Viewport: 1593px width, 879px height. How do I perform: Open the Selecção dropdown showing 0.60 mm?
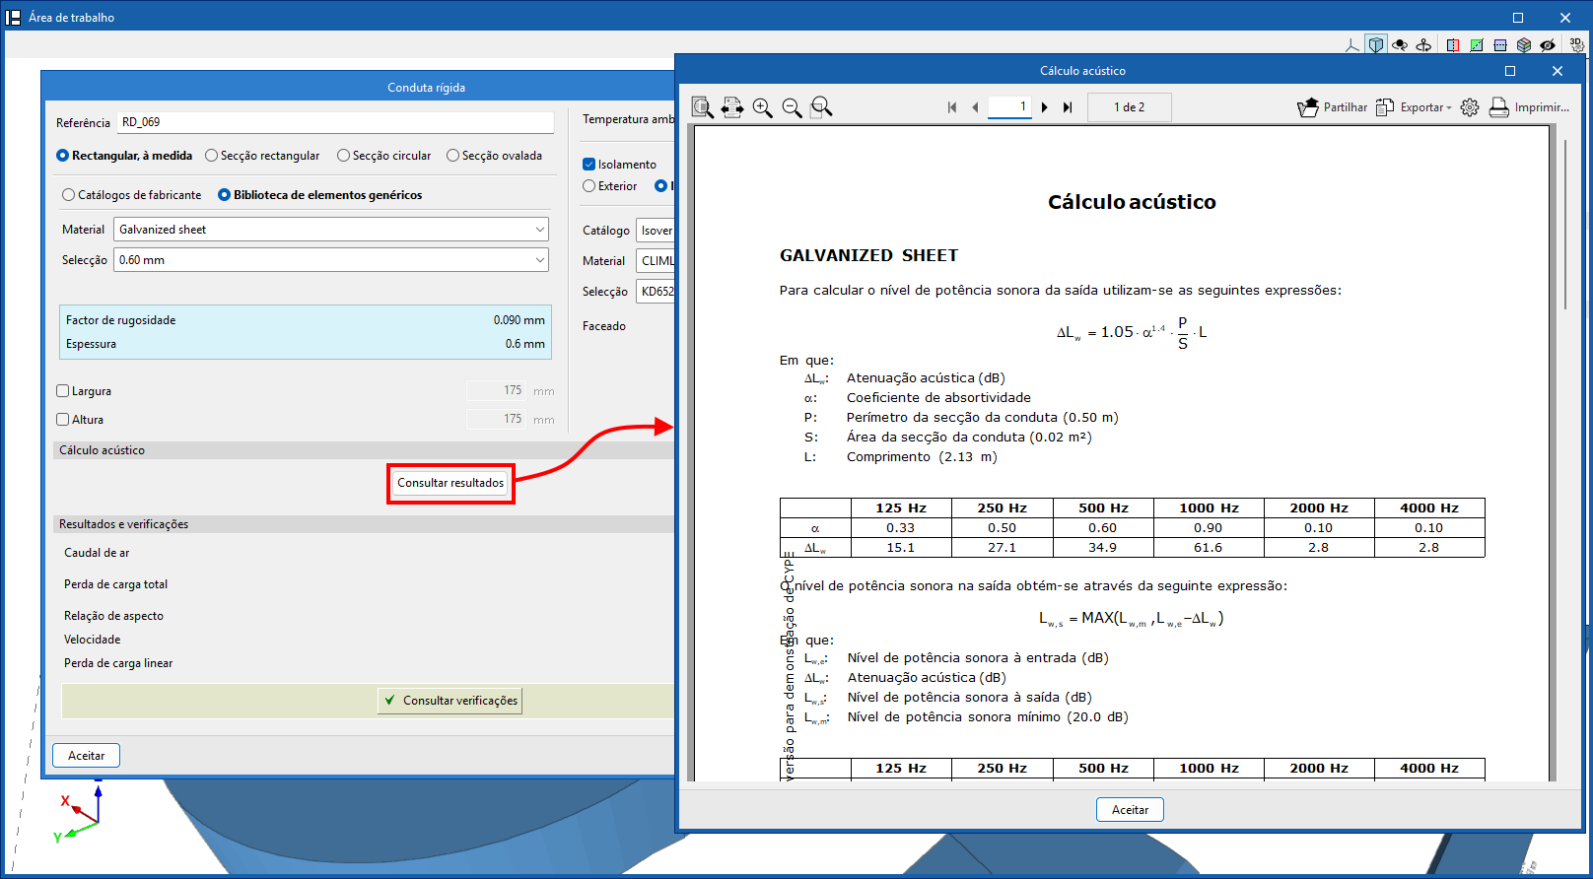tap(331, 260)
